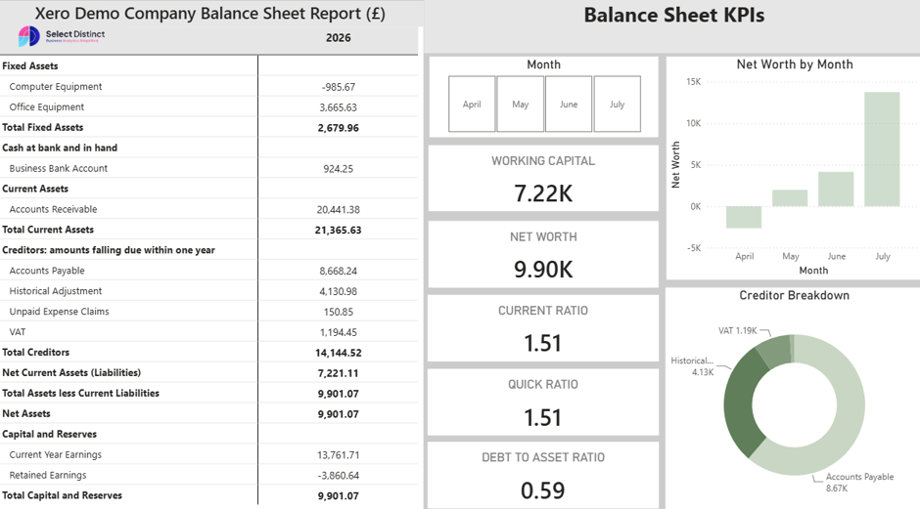Click Accounts Receivable value 20,441.38
Image resolution: width=920 pixels, height=509 pixels.
[x=339, y=209]
